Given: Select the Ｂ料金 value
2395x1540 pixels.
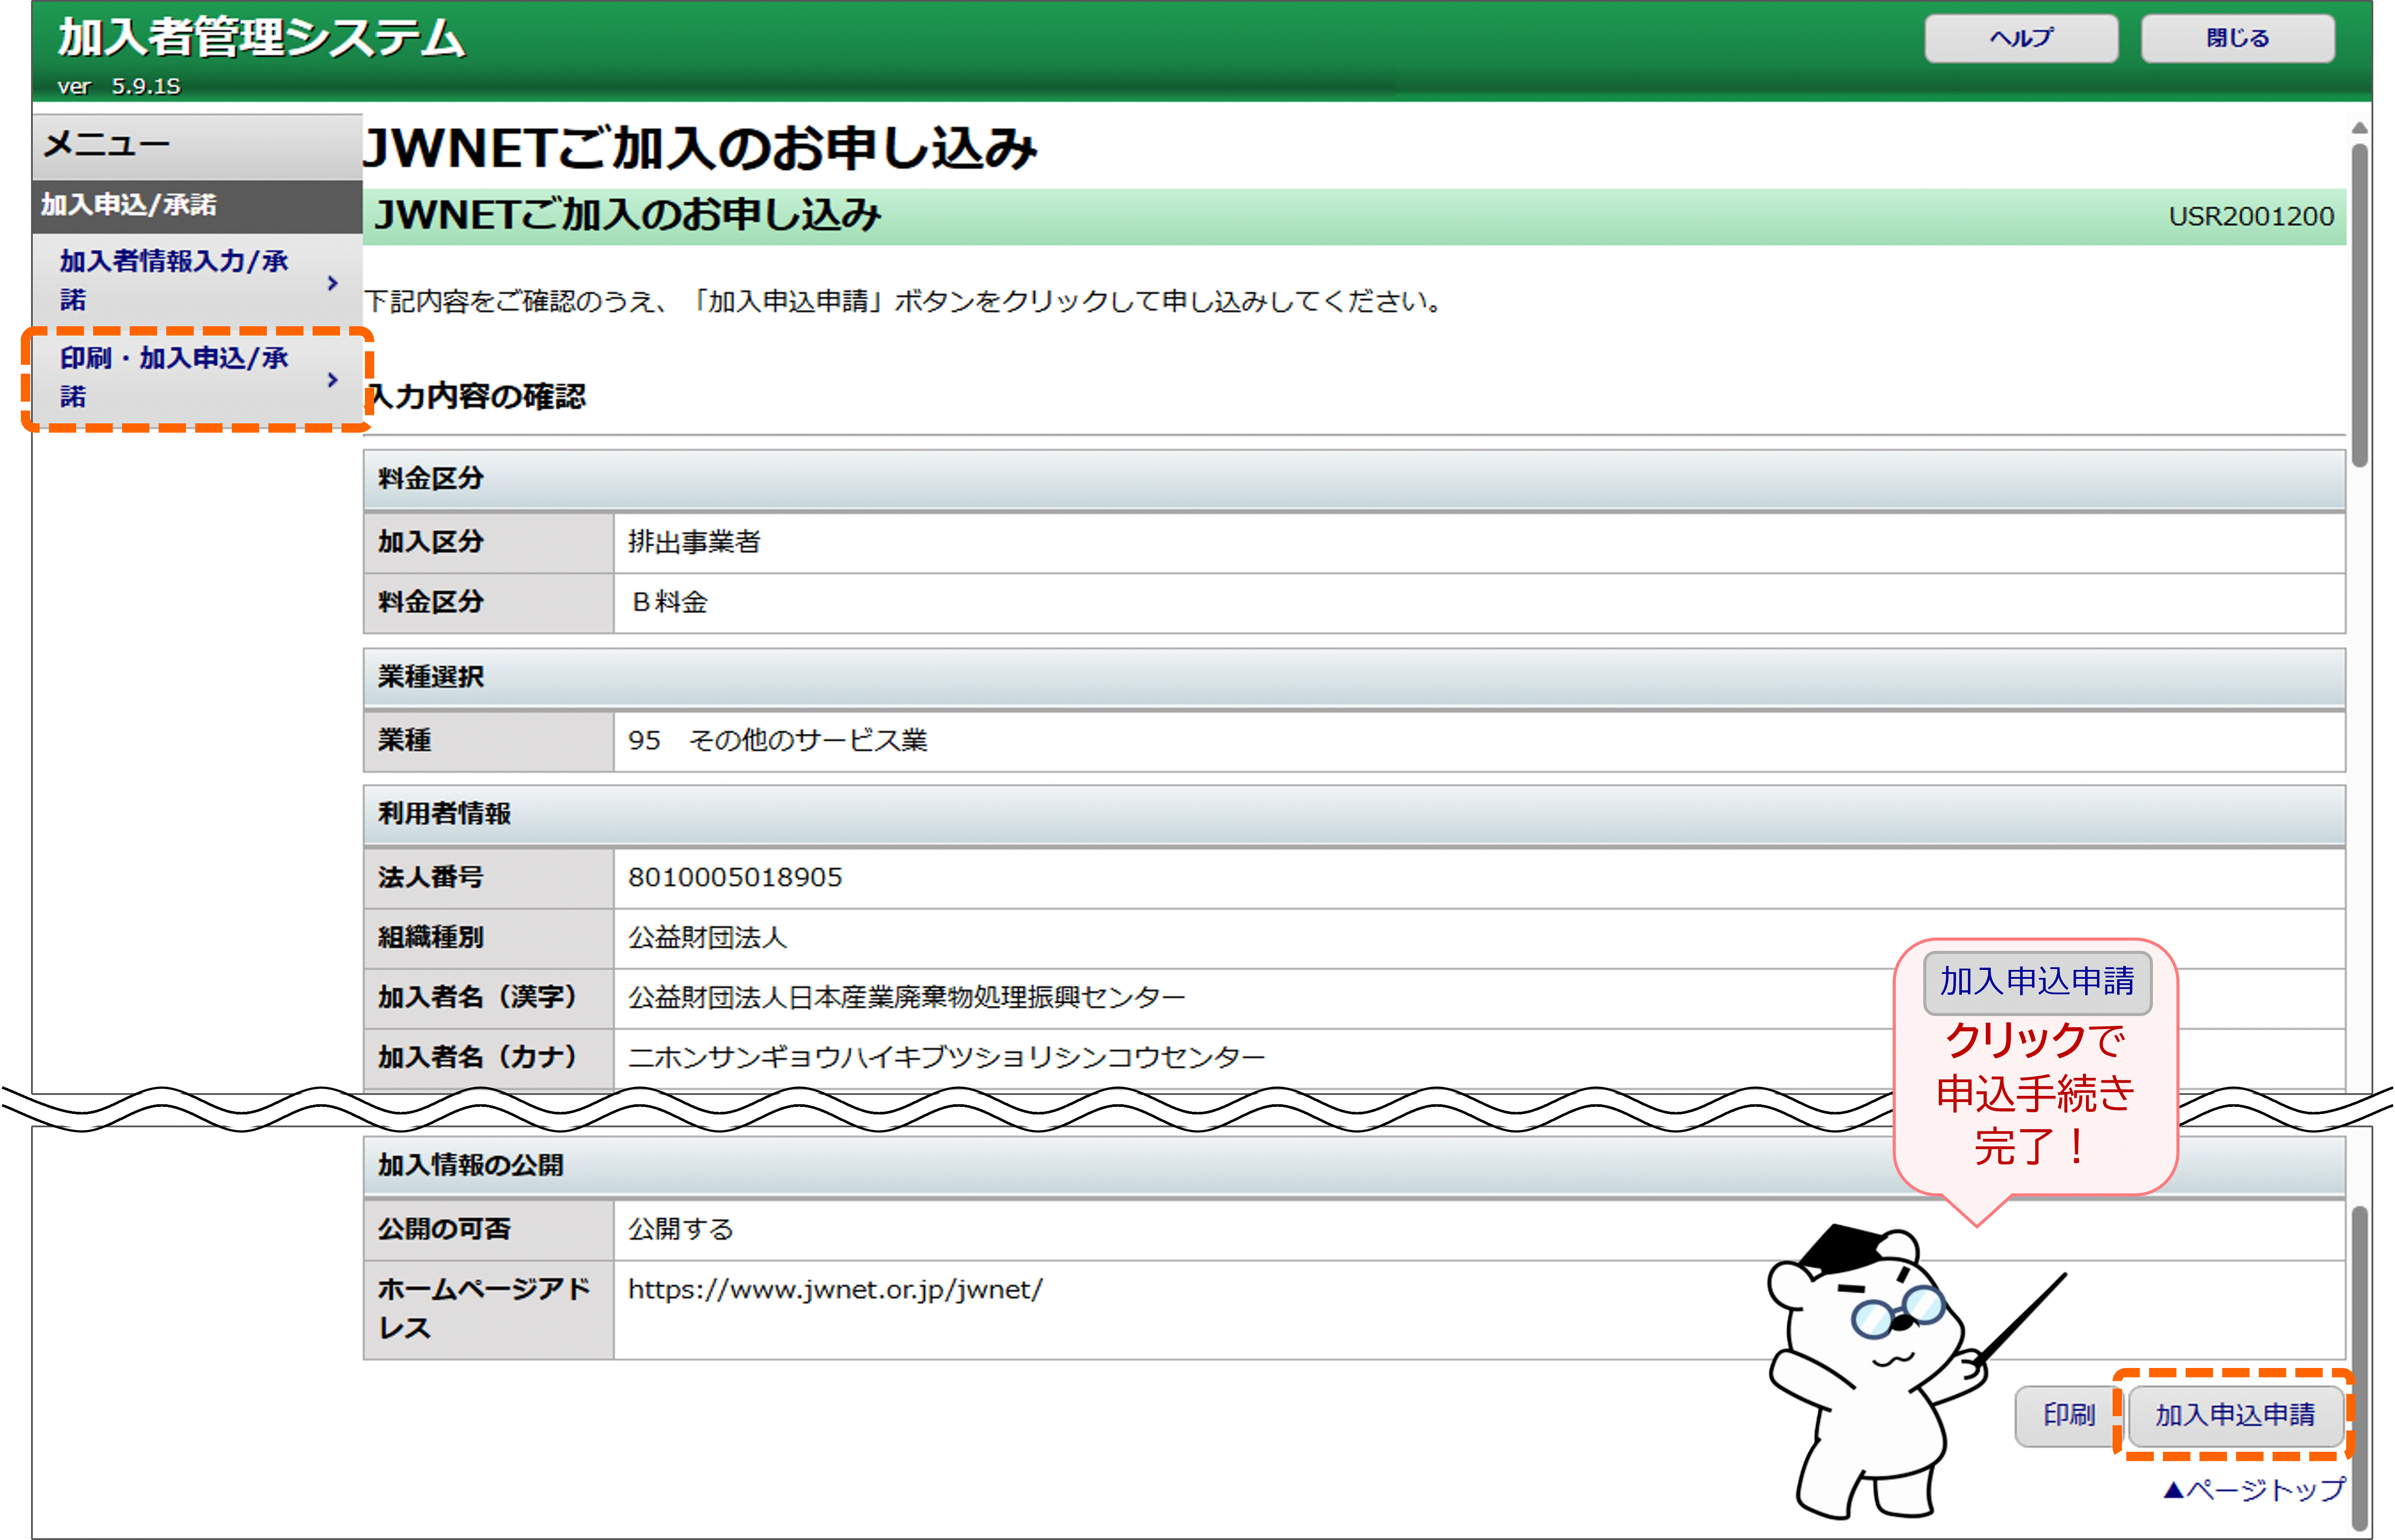Looking at the screenshot, I should 669,602.
